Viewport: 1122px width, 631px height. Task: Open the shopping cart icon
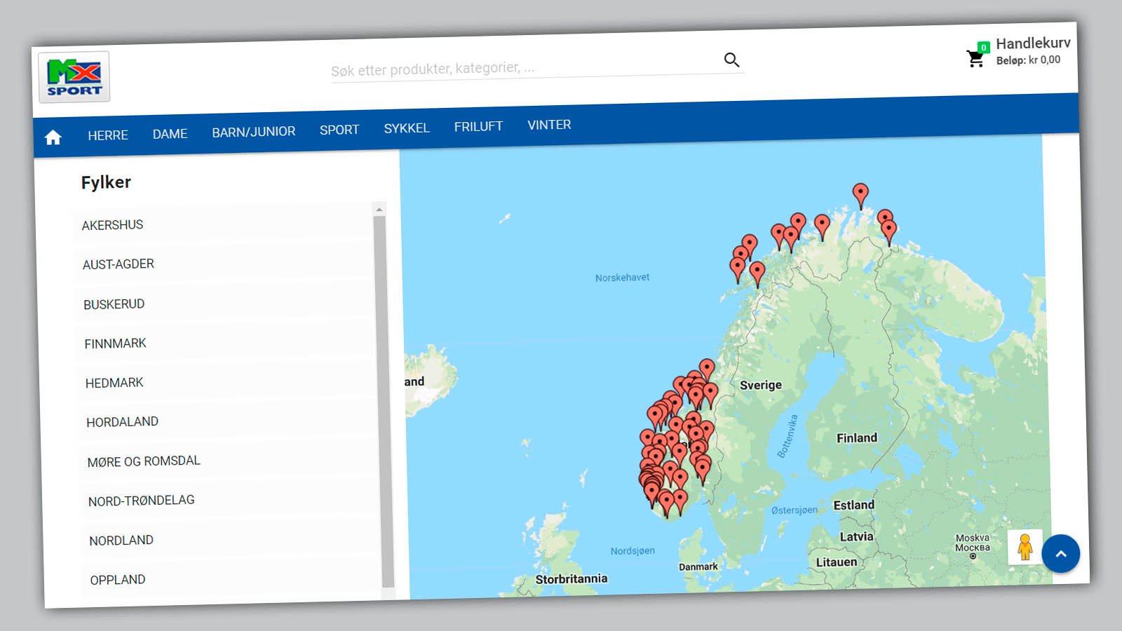tap(975, 58)
